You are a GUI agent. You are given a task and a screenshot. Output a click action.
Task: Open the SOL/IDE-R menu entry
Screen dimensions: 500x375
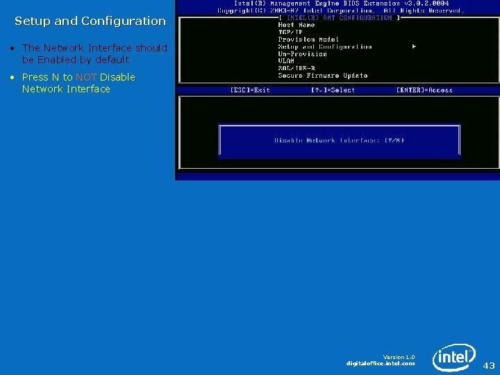click(297, 68)
